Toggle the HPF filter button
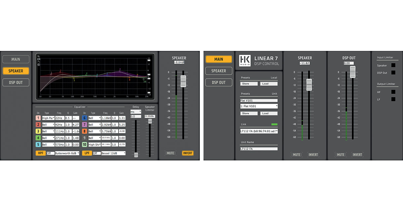This screenshot has width=403, height=211. pyautogui.click(x=41, y=153)
